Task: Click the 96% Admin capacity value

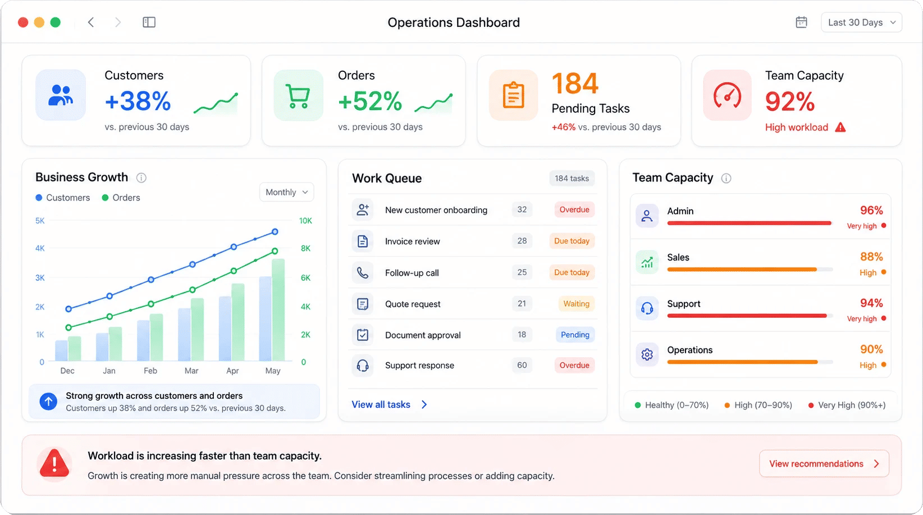Action: tap(871, 210)
